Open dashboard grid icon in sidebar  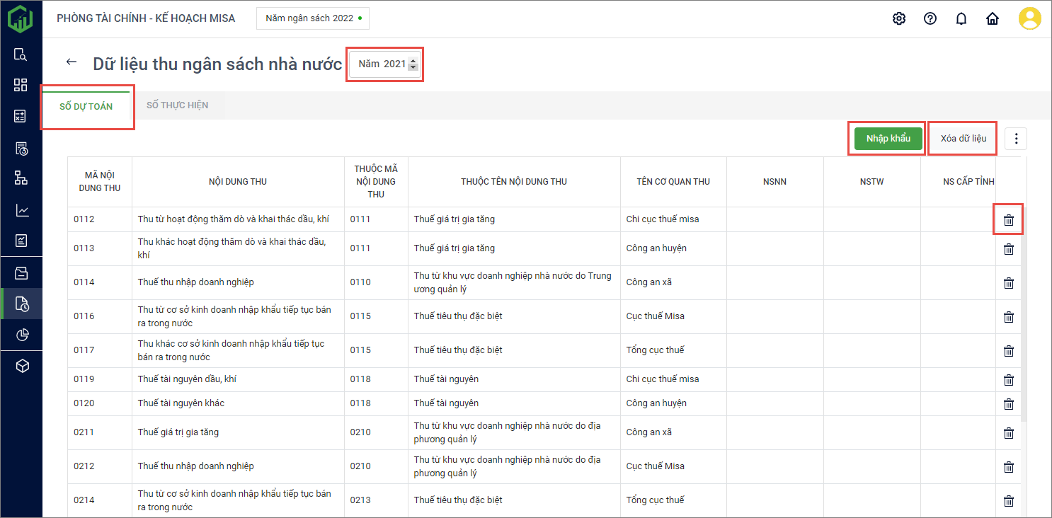[21, 85]
